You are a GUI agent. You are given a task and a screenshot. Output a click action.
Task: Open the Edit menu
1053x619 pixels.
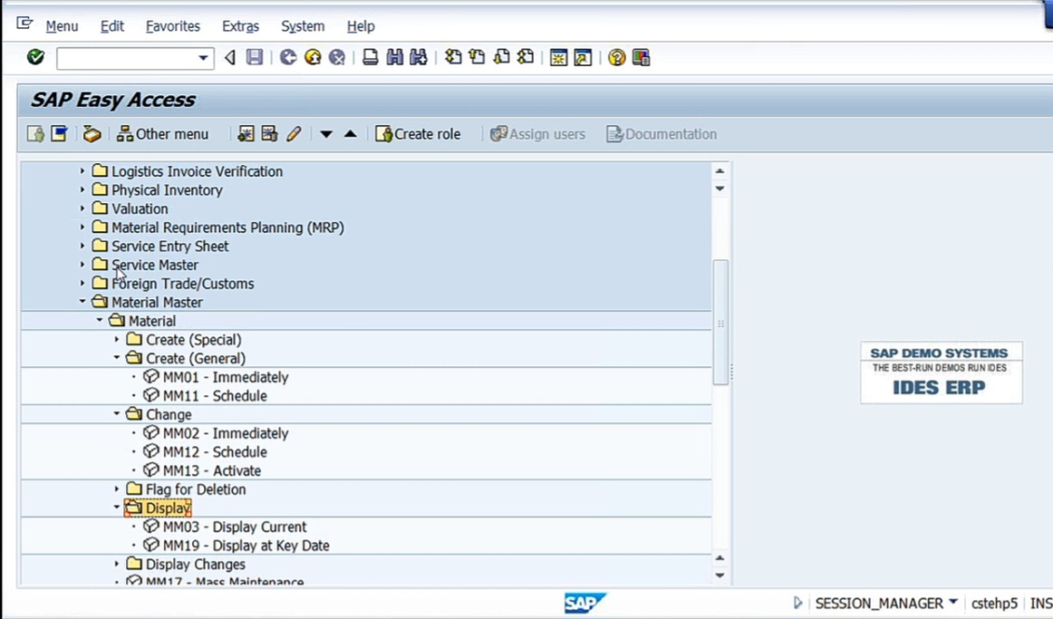point(112,26)
